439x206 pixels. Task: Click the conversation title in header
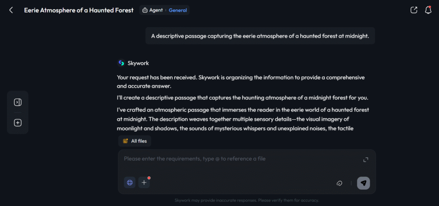[79, 10]
